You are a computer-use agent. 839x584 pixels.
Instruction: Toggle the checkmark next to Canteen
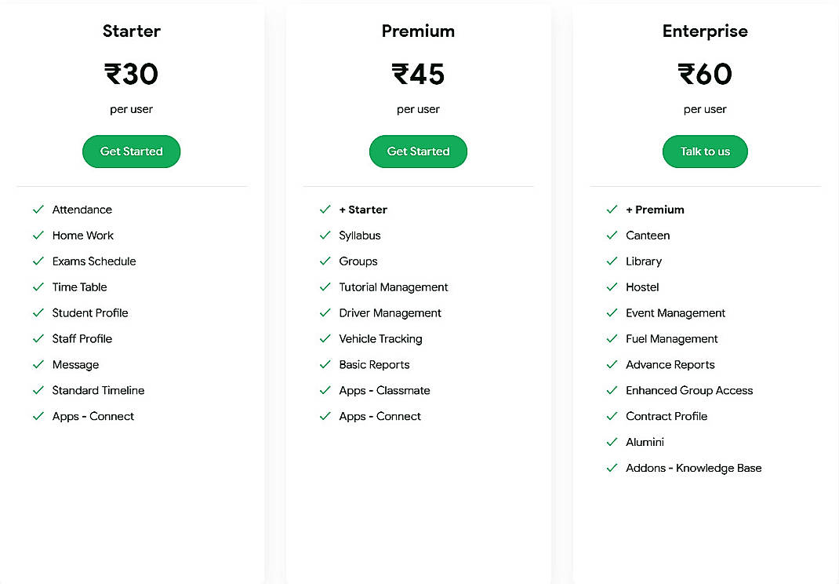pyautogui.click(x=612, y=235)
